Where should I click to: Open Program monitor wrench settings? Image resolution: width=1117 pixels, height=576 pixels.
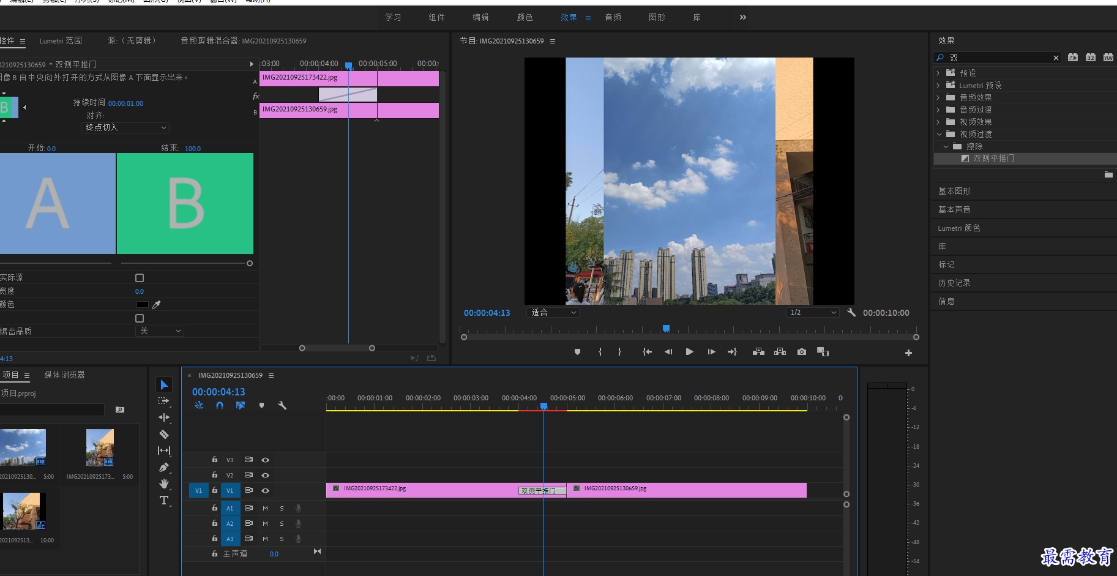[x=851, y=312]
